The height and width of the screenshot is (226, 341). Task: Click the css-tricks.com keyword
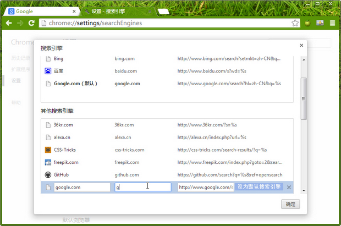[129, 150]
